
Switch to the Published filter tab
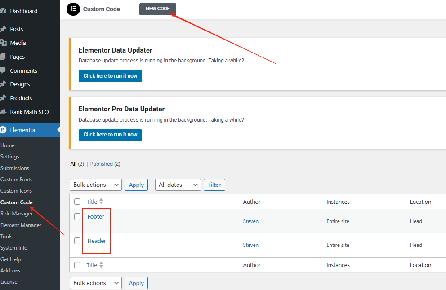(102, 164)
